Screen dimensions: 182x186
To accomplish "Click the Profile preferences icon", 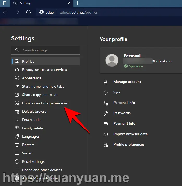I will click(x=106, y=145).
